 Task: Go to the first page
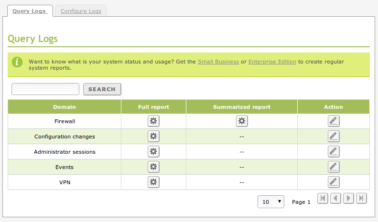pos(323,198)
